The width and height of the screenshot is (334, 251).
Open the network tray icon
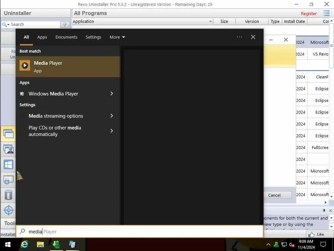tap(284, 244)
